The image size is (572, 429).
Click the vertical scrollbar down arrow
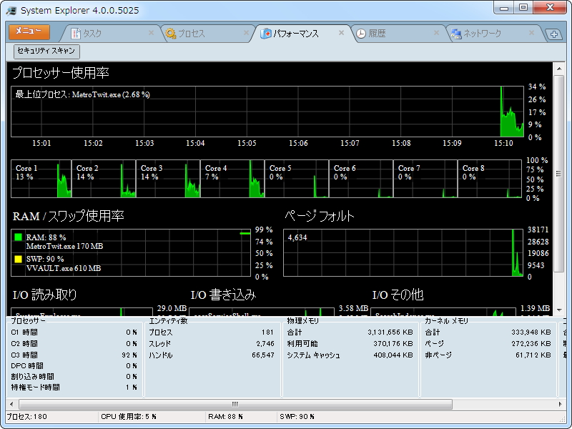[x=559, y=310]
